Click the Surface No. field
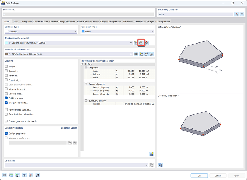Image resolution: width=247 pixels, height=180 pixels. pyautogui.click(x=78, y=14)
